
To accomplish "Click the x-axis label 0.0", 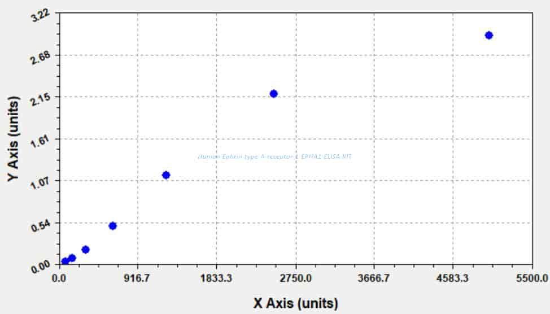I will pyautogui.click(x=59, y=278).
